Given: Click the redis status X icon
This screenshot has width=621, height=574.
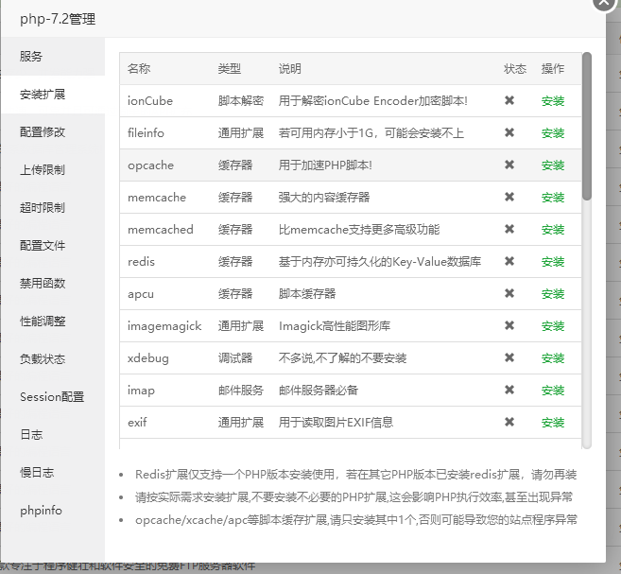Looking at the screenshot, I should 509,261.
